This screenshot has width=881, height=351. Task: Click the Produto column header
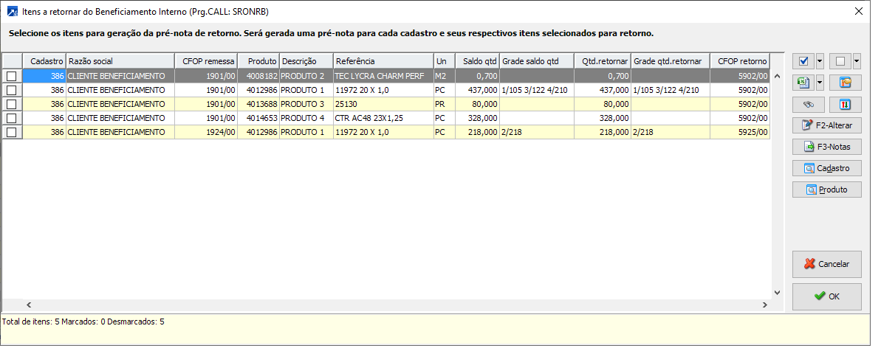[258, 61]
